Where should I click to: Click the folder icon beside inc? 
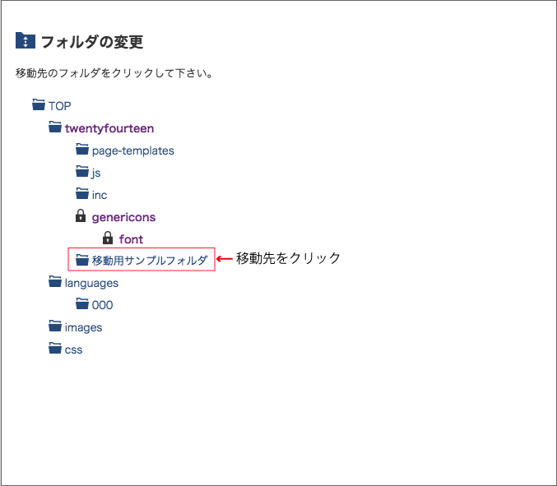(x=82, y=193)
